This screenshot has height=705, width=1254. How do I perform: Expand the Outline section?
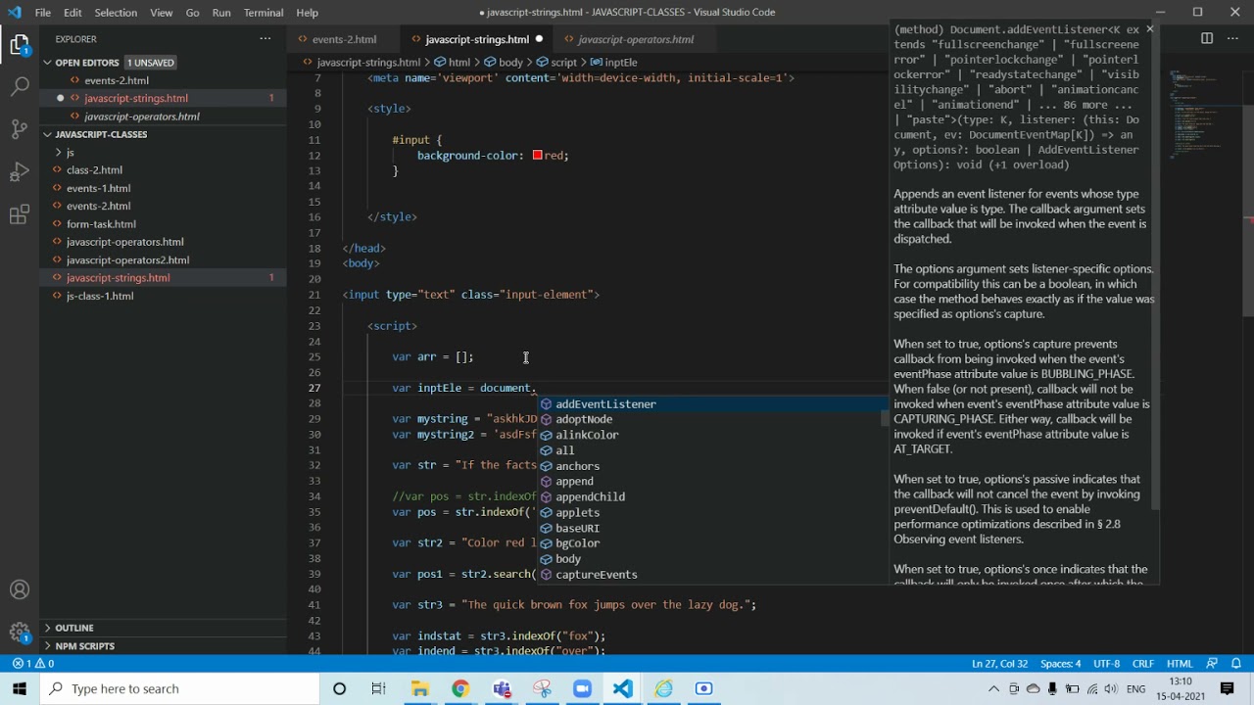click(74, 628)
